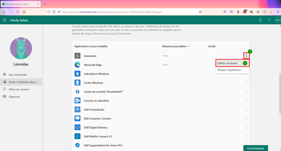Select the Microsoft Family Safety browser tab
281x151 pixels.
tap(21, 4)
